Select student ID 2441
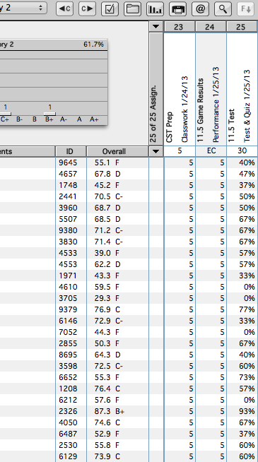The image size is (258, 462). [x=68, y=196]
